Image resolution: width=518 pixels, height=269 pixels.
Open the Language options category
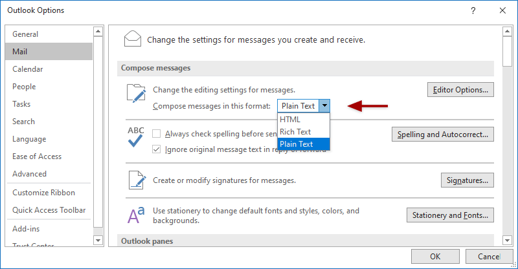[x=49, y=139]
